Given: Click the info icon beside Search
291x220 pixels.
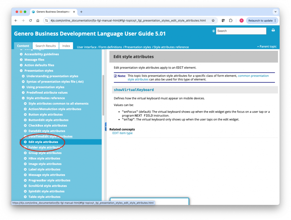Looking at the screenshot, I should click(213, 31).
